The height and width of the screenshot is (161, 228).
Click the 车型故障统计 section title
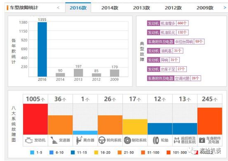click(x=24, y=7)
